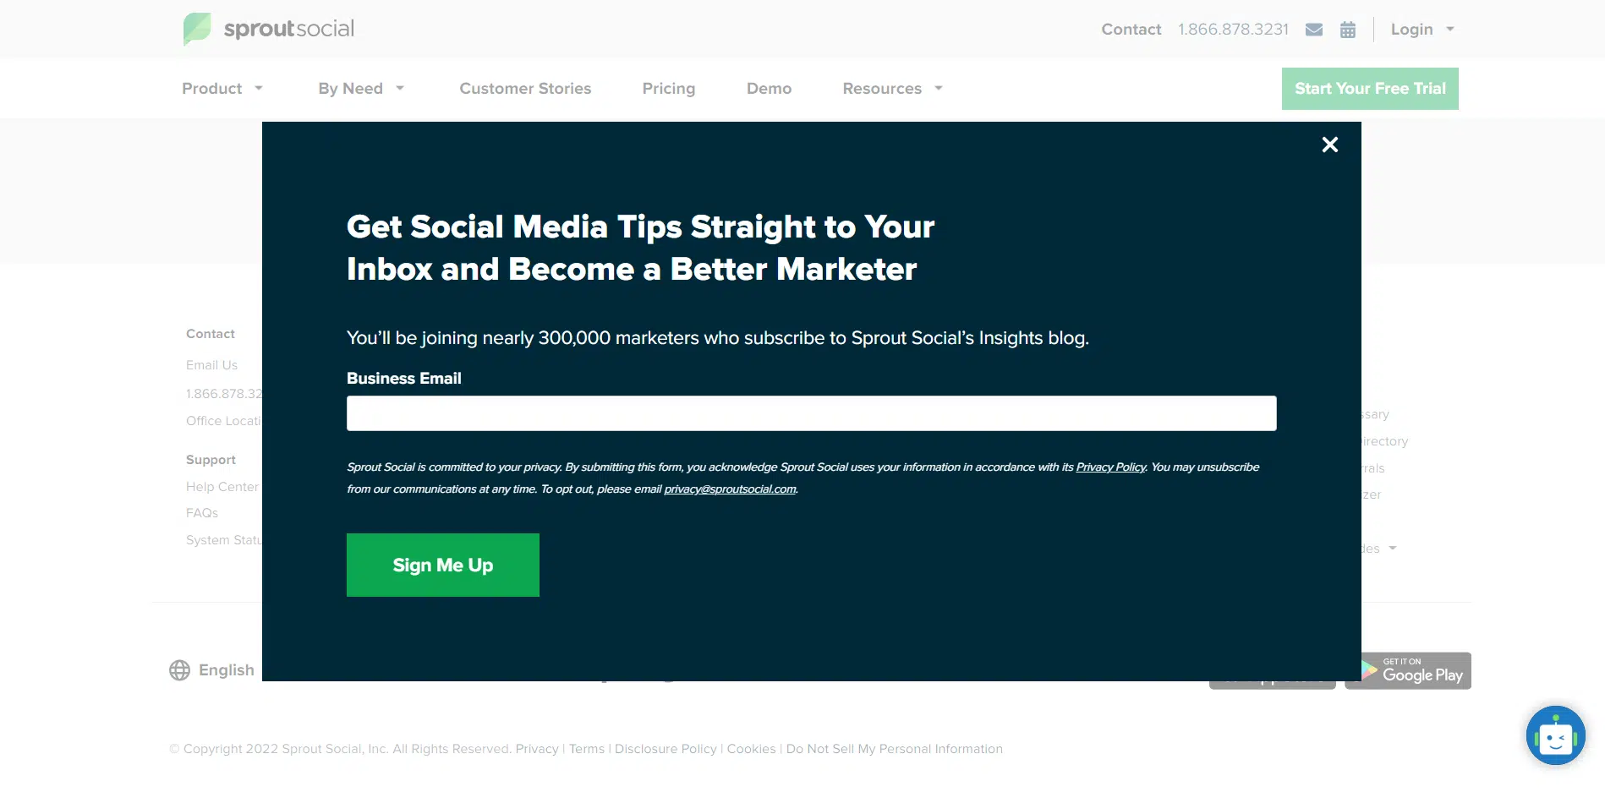Viewport: 1605px width, 803px height.
Task: Click the globe language icon
Action: coord(179,670)
